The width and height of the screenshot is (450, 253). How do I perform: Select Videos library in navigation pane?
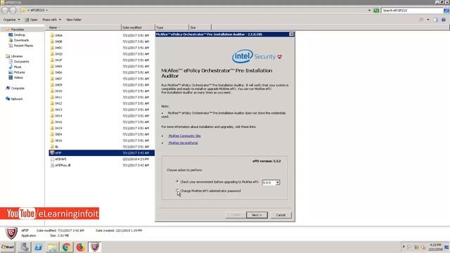[x=18, y=77]
